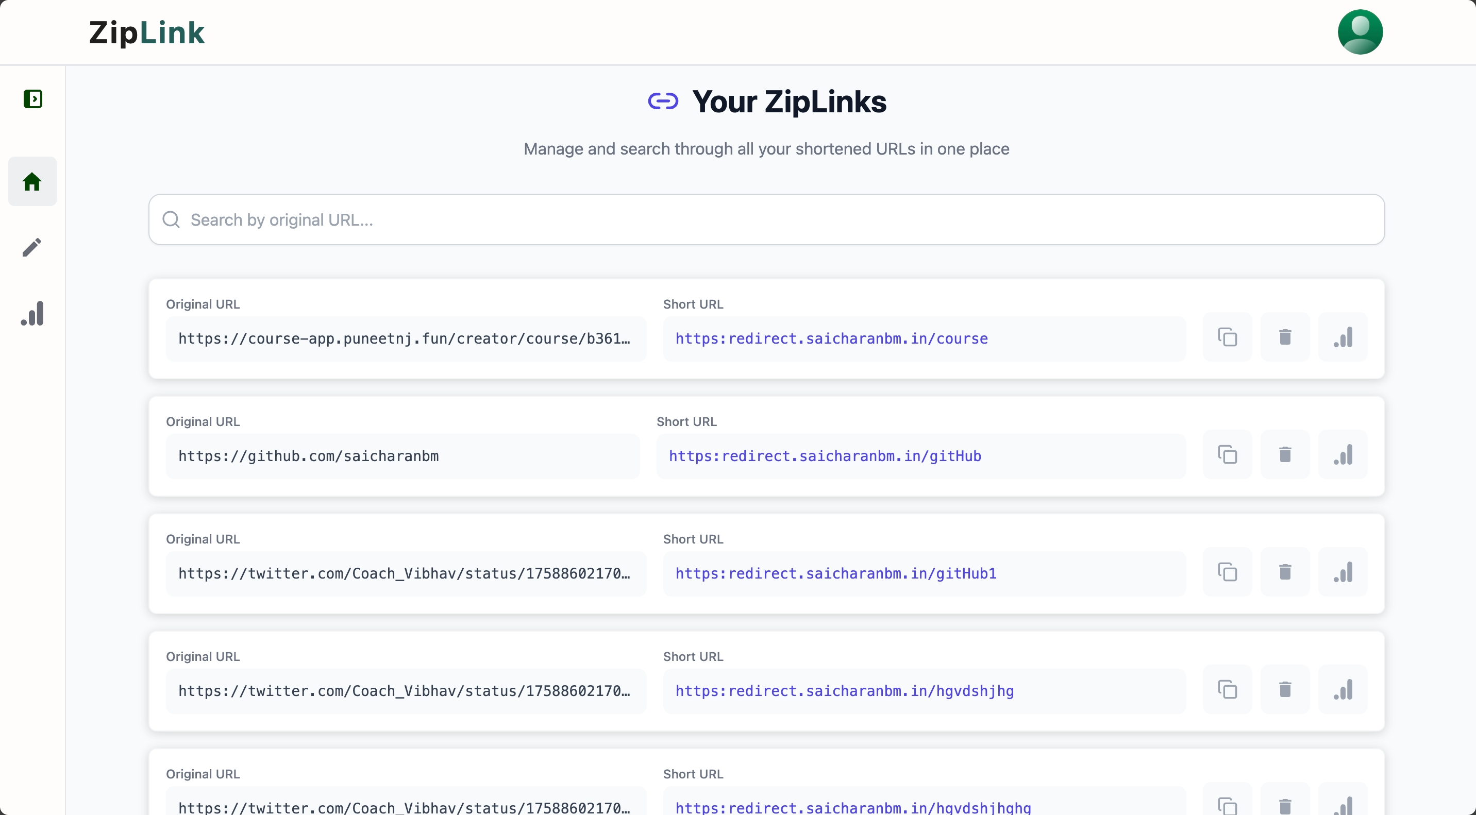Delete the gitHub short link
Image resolution: width=1476 pixels, height=815 pixels.
click(1285, 455)
